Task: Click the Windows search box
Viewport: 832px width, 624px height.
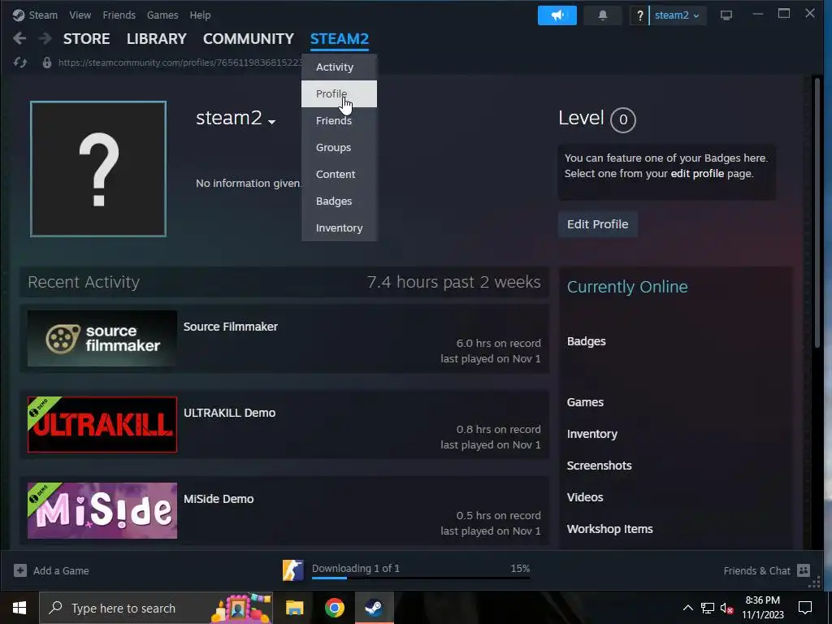Action: point(156,608)
